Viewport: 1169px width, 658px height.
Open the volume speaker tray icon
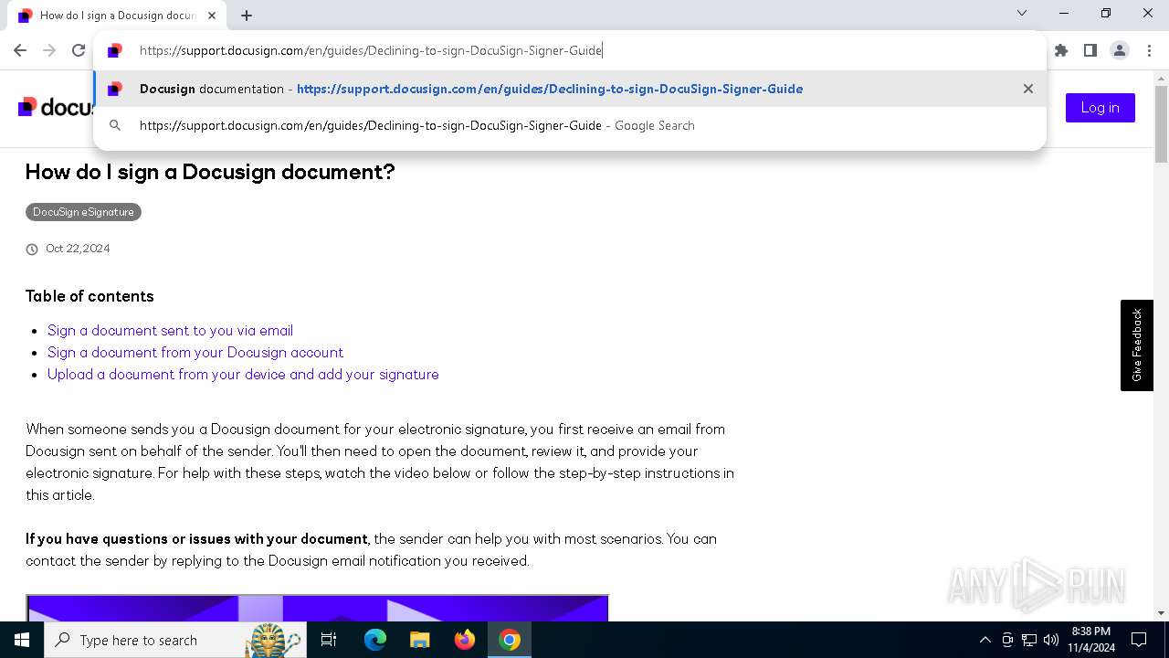click(1051, 640)
